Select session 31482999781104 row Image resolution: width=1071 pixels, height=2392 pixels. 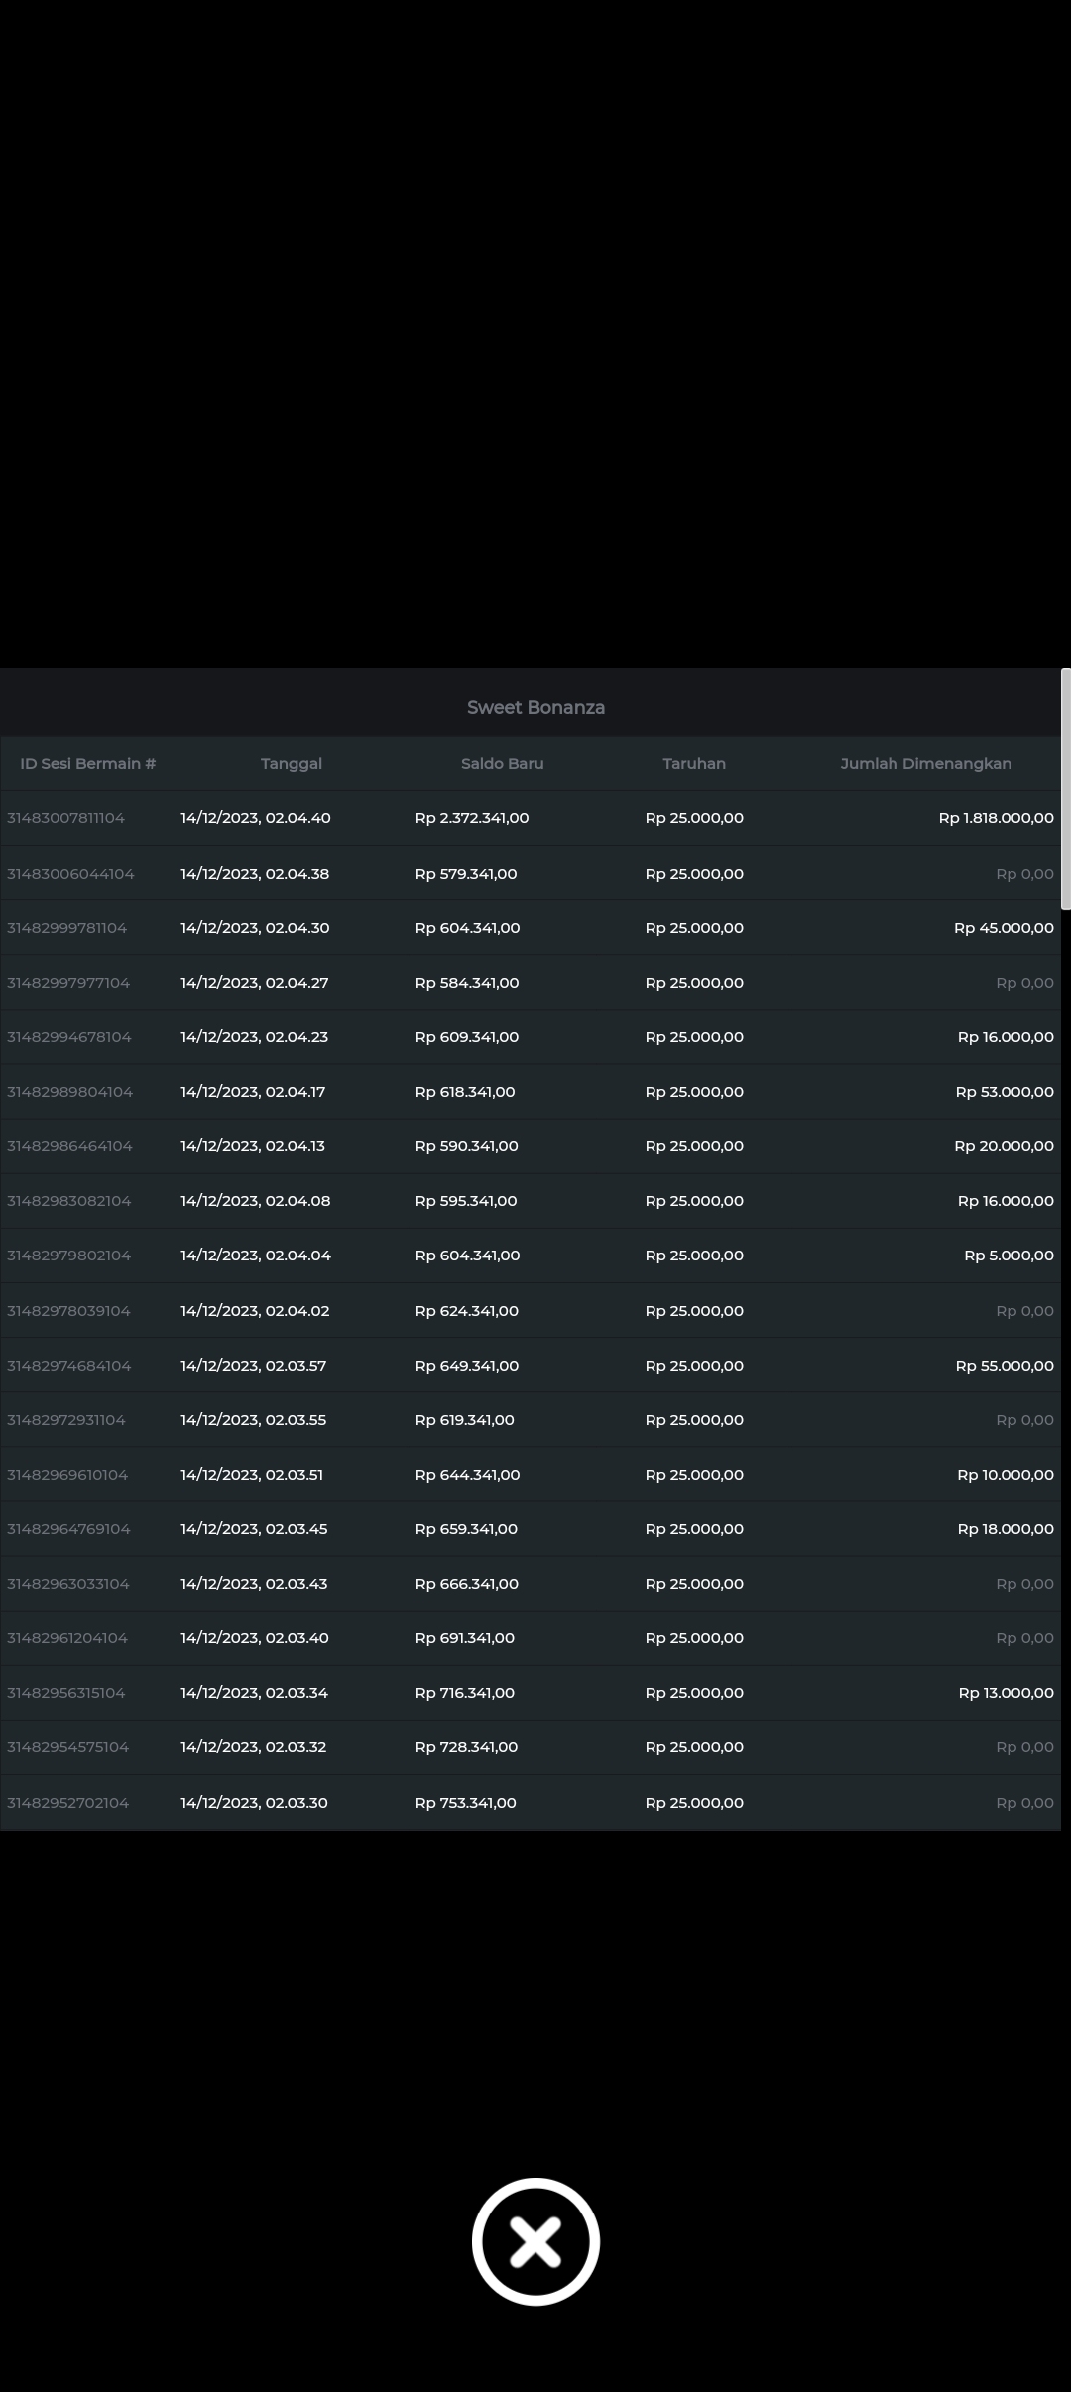(x=67, y=928)
